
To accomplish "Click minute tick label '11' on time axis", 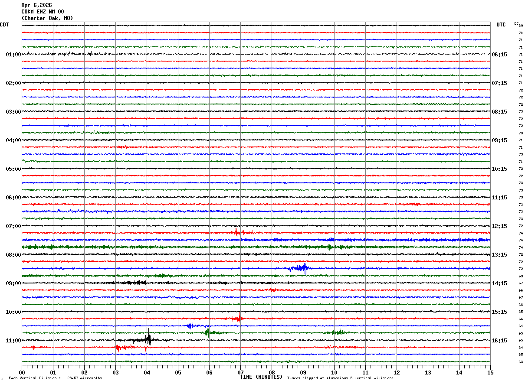I will [x=366, y=372].
